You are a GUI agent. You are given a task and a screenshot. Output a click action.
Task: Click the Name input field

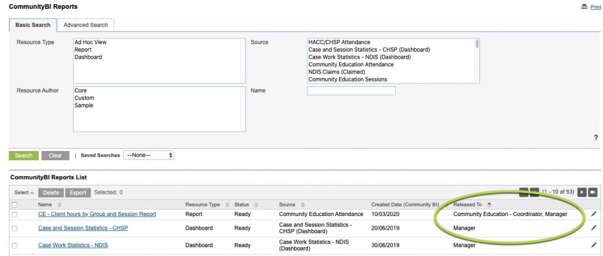tap(351, 91)
